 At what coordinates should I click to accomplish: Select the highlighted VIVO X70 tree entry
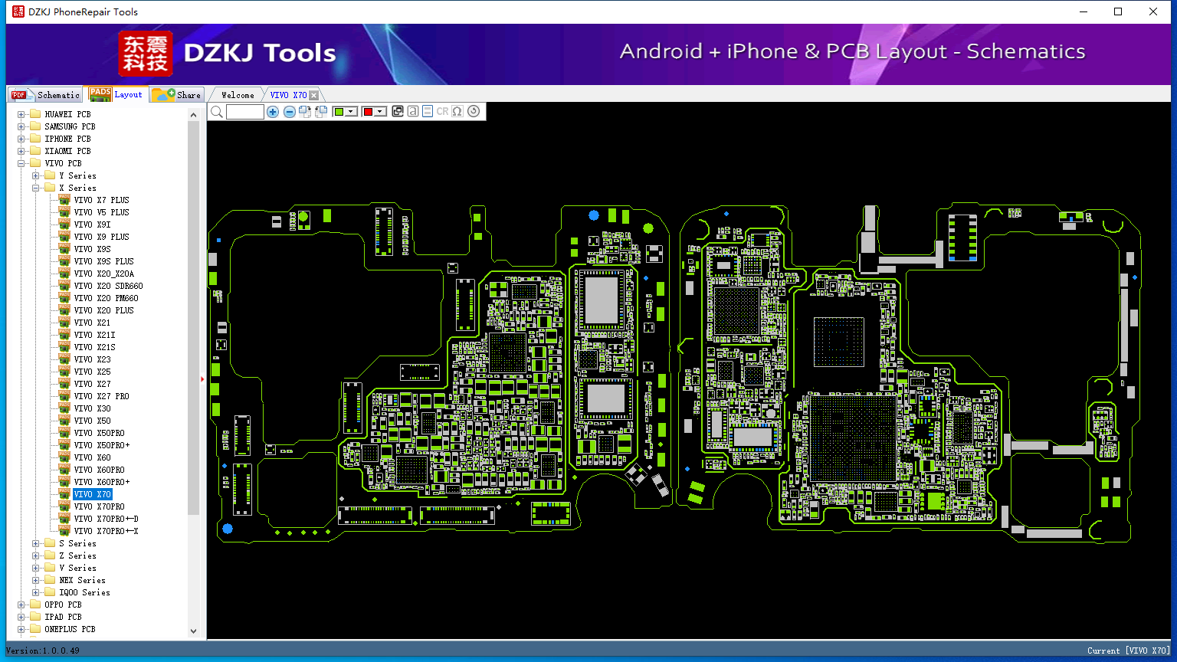tap(92, 494)
